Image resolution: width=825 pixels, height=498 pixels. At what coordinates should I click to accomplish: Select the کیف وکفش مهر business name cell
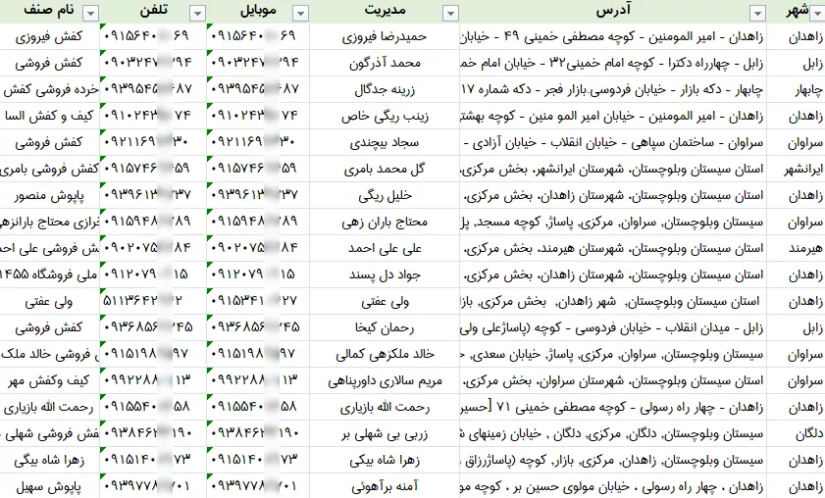click(x=49, y=380)
